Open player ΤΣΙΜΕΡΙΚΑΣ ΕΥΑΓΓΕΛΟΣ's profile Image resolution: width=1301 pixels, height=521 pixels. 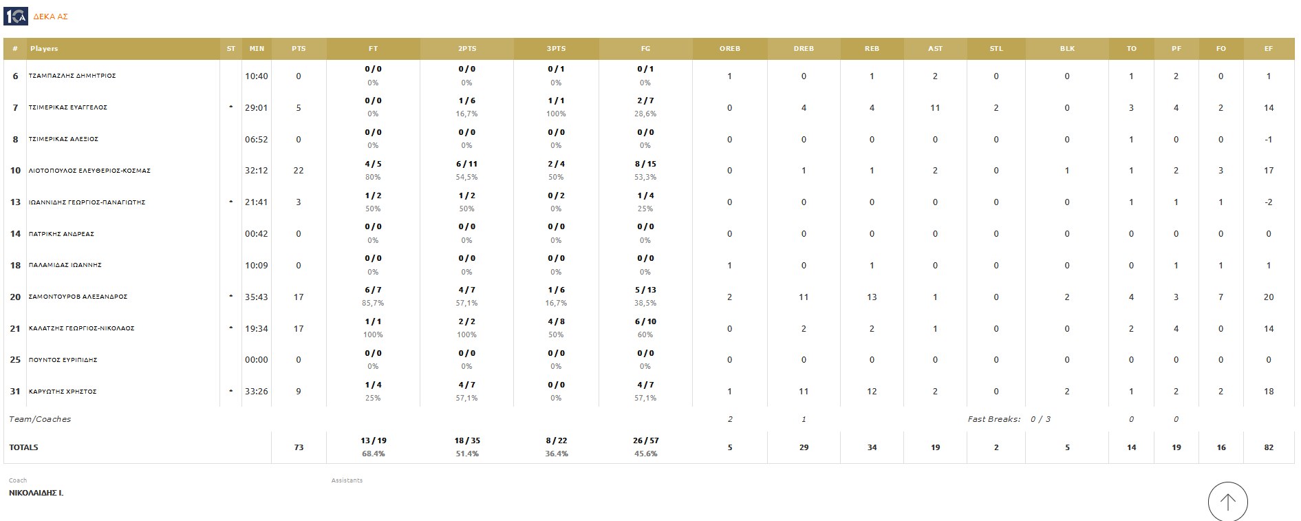click(x=67, y=108)
